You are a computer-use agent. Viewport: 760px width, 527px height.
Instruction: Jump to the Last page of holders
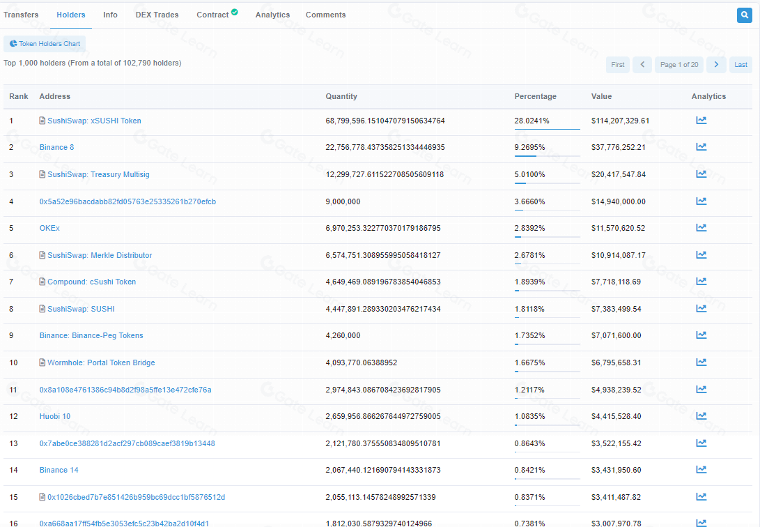740,65
